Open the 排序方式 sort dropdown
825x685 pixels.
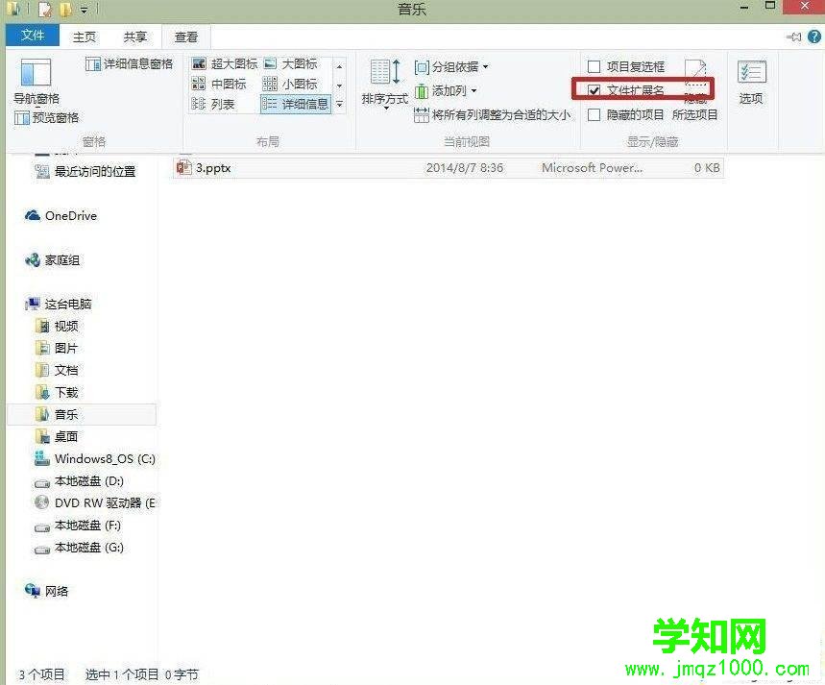click(384, 85)
